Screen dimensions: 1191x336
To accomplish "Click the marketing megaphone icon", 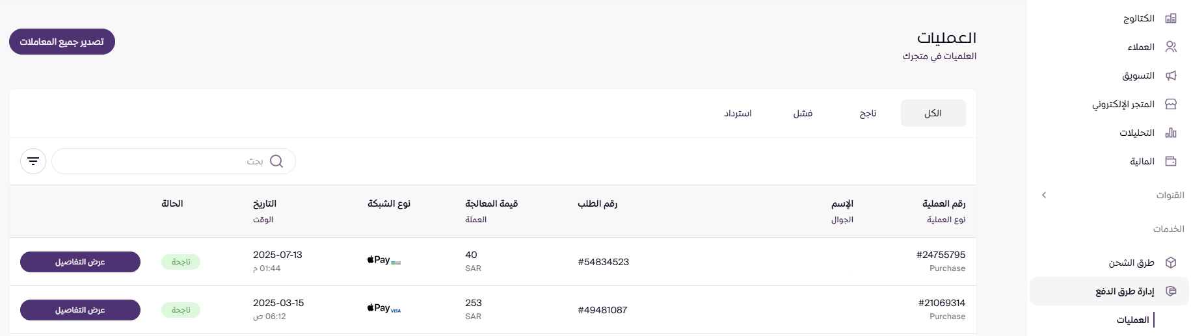I will (1171, 75).
